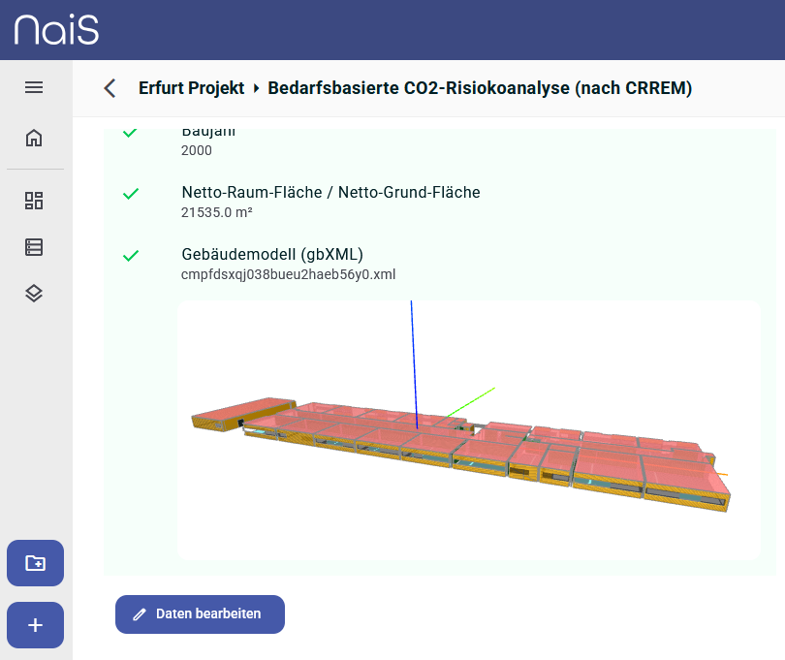Select the 21535.0 m² value
The image size is (785, 660).
pyautogui.click(x=217, y=213)
